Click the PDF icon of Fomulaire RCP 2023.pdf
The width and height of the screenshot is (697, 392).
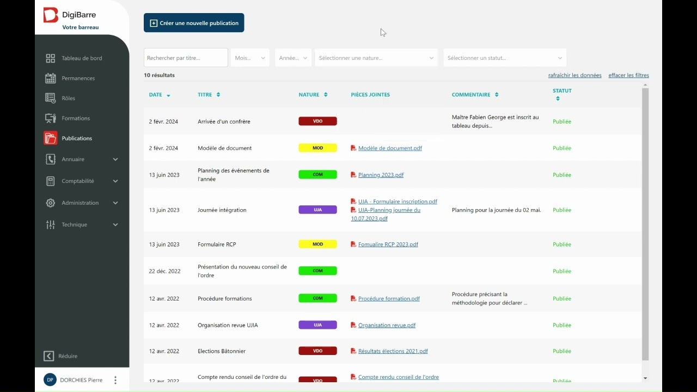353,244
